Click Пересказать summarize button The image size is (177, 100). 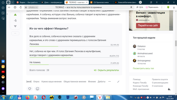click(x=152, y=7)
